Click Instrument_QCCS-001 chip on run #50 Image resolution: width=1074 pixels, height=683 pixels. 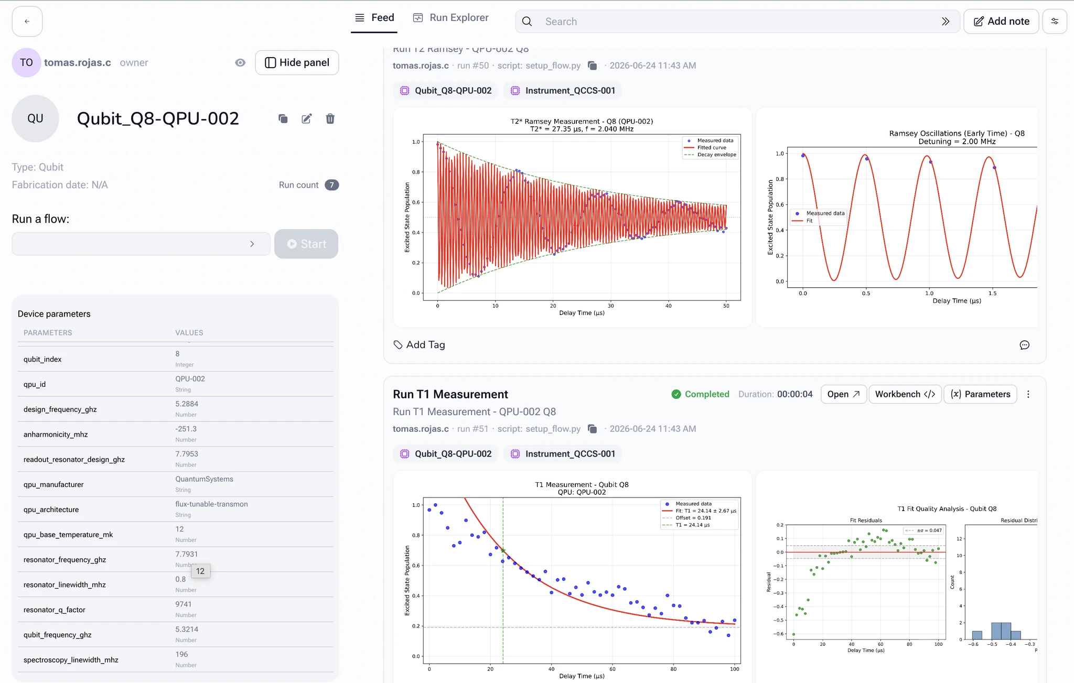pyautogui.click(x=563, y=91)
